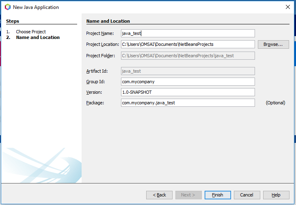Screen dimensions: 296x205
Task: Click the Browse button
Action: pos(273,44)
